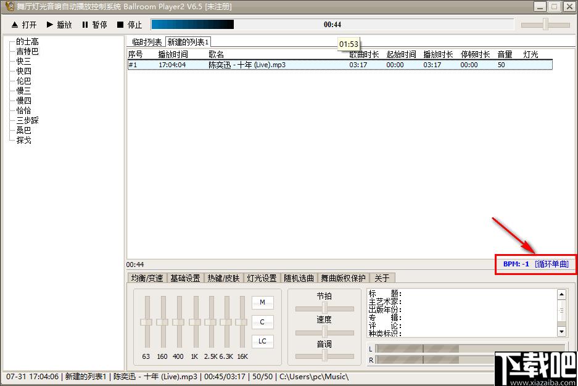Select the 桑巴 category
Viewport: 578px width, 386px height.
[23, 130]
